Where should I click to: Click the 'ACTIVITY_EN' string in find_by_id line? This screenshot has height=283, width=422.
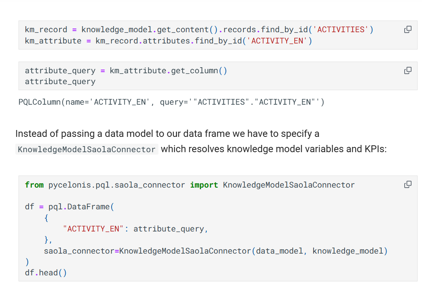tap(277, 41)
